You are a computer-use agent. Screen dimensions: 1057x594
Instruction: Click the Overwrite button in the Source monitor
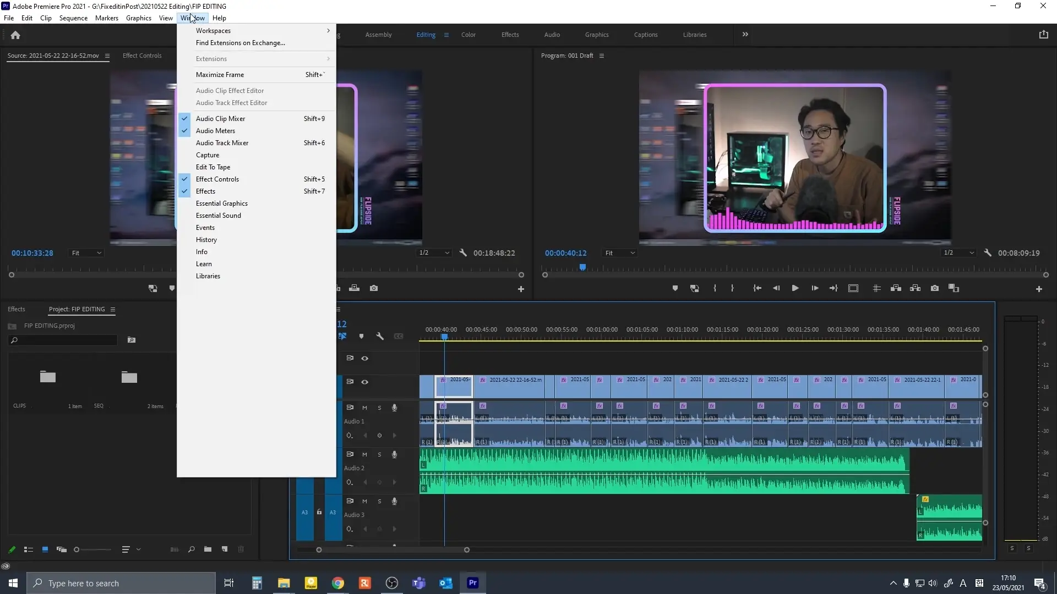click(x=355, y=288)
